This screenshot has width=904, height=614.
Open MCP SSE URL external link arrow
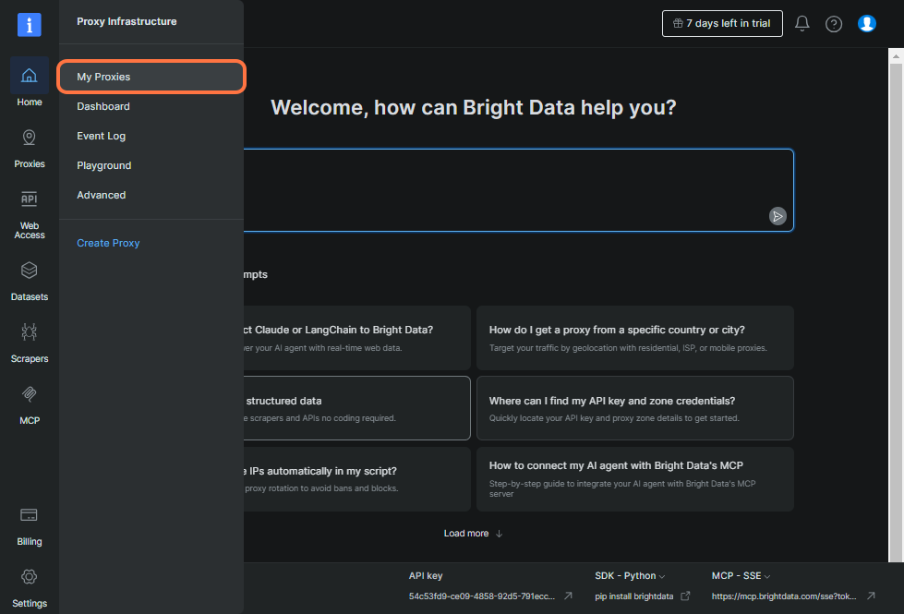tap(871, 596)
